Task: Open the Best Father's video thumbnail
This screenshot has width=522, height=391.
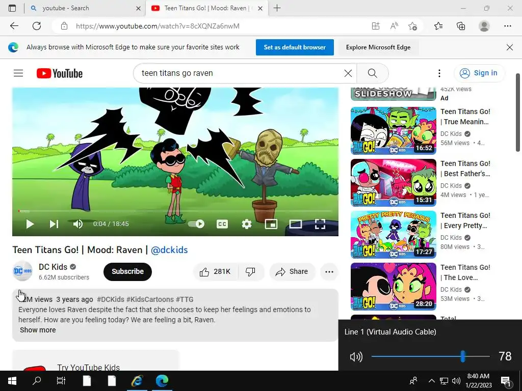Action: point(394,183)
